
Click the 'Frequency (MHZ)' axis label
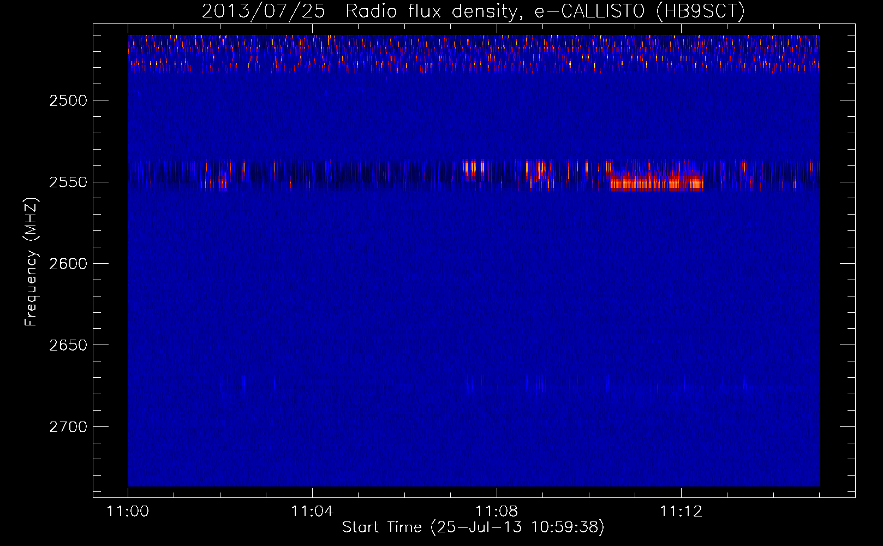[x=31, y=262]
